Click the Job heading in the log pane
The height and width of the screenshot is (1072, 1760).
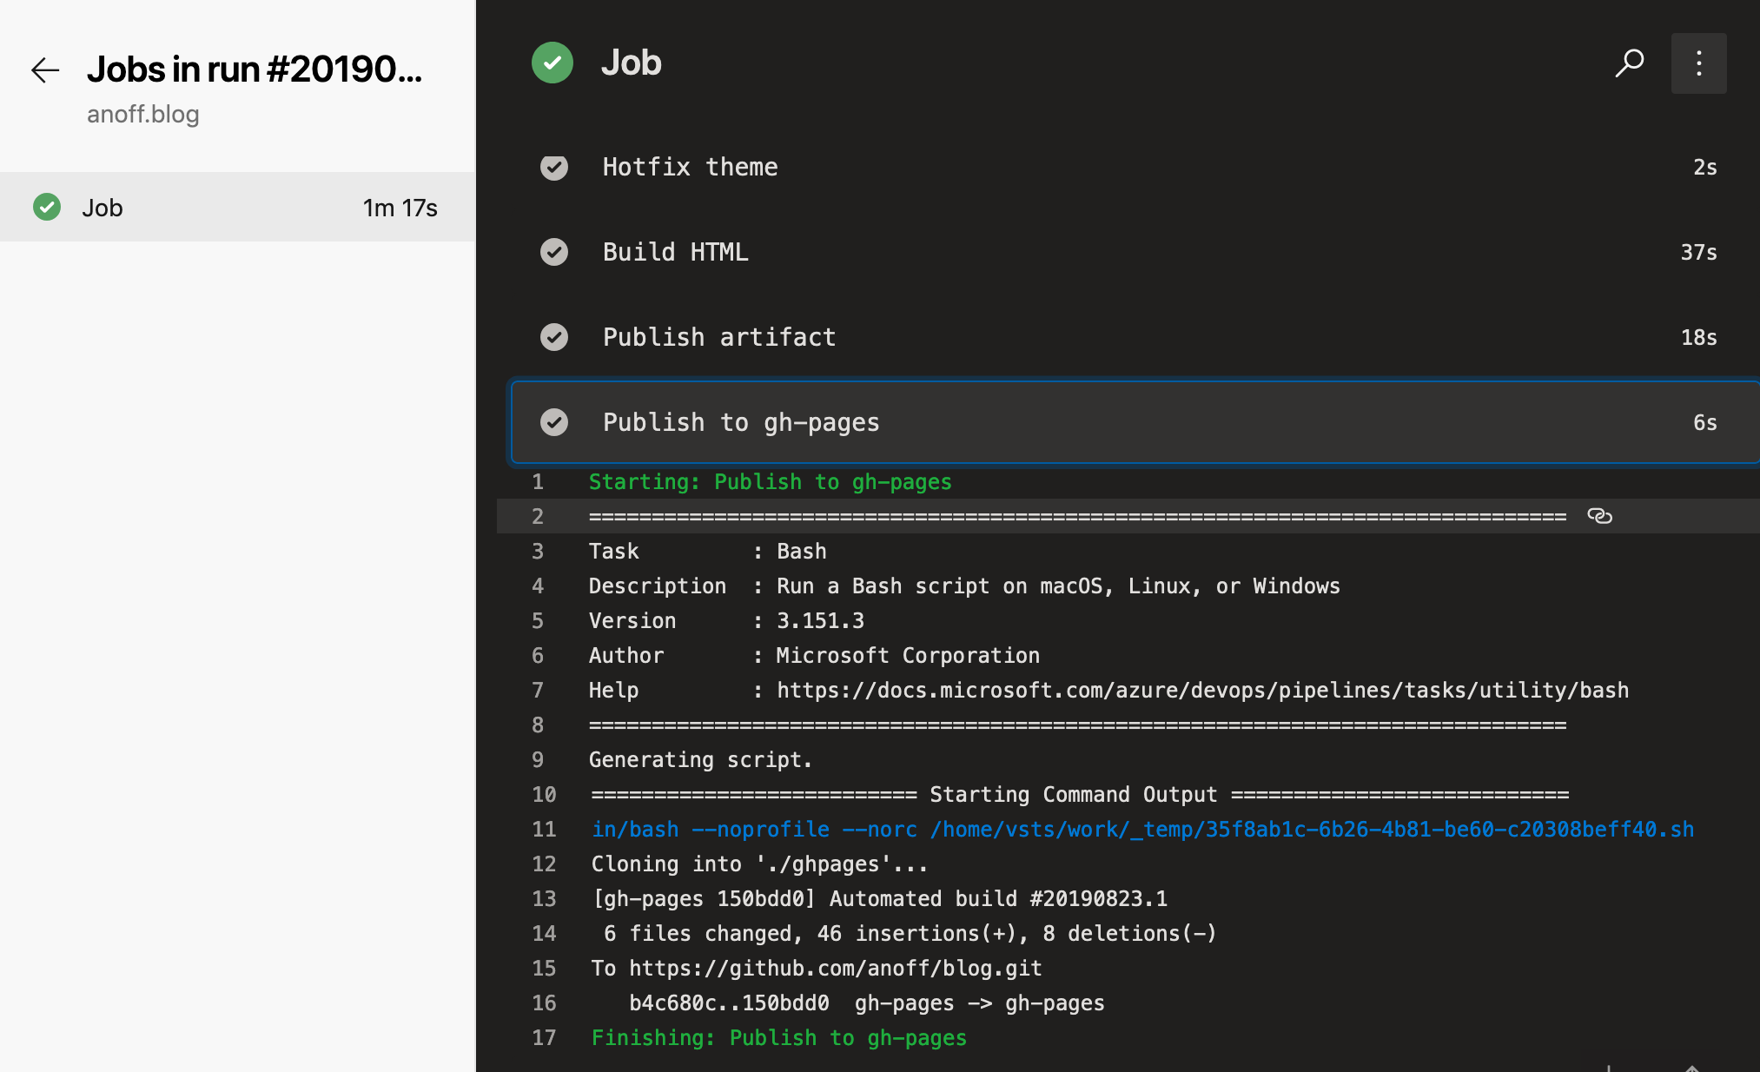coord(632,63)
